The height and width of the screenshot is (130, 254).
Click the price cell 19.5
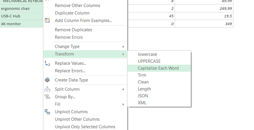click(204, 16)
